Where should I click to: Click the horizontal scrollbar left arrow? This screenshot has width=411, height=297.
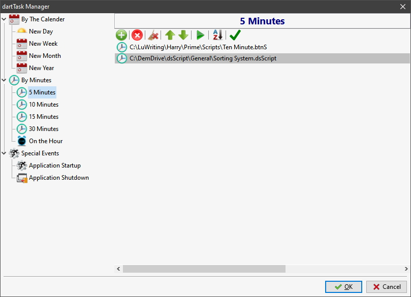118,269
